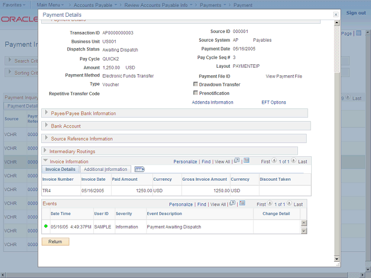Go to previous row in Invoice Information

[274, 160]
